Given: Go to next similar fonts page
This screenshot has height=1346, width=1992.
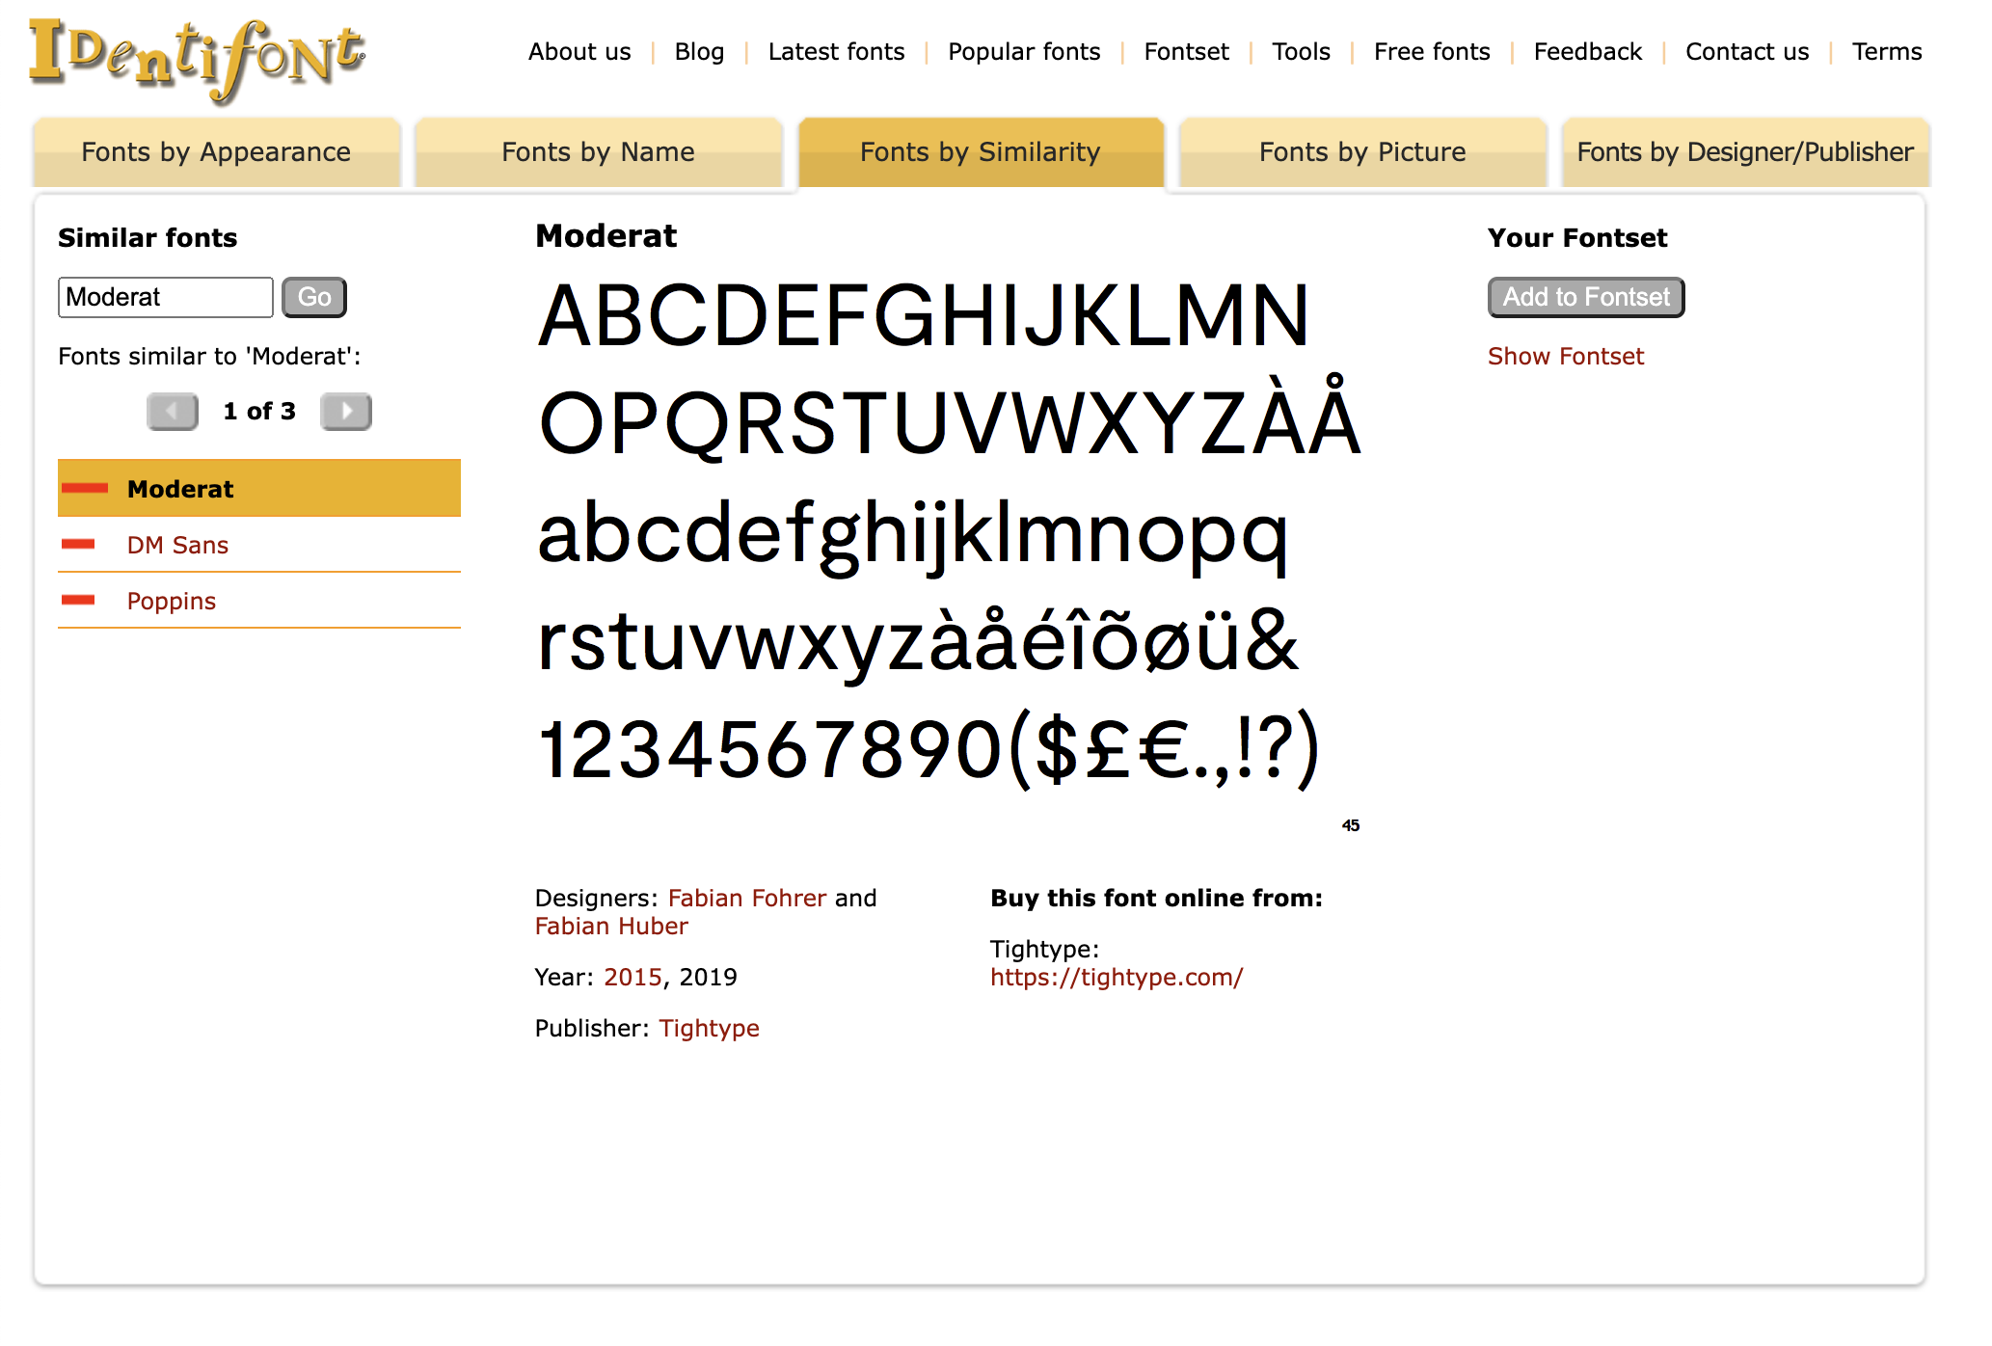Looking at the screenshot, I should [x=346, y=412].
